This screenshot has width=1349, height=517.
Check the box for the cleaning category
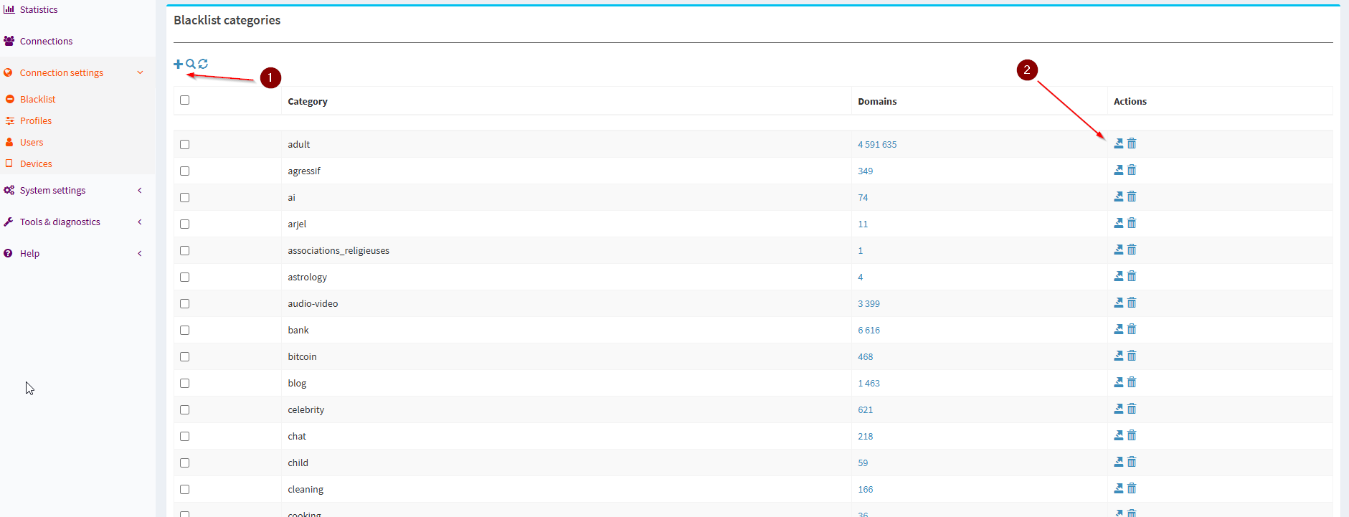click(x=185, y=489)
